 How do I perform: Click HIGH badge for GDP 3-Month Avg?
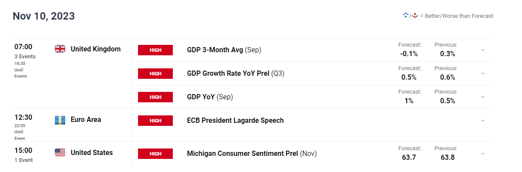155,50
